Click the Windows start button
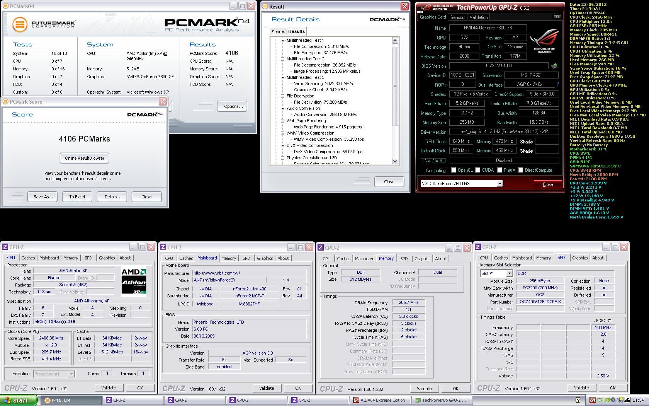The image size is (649, 406). (x=19, y=400)
